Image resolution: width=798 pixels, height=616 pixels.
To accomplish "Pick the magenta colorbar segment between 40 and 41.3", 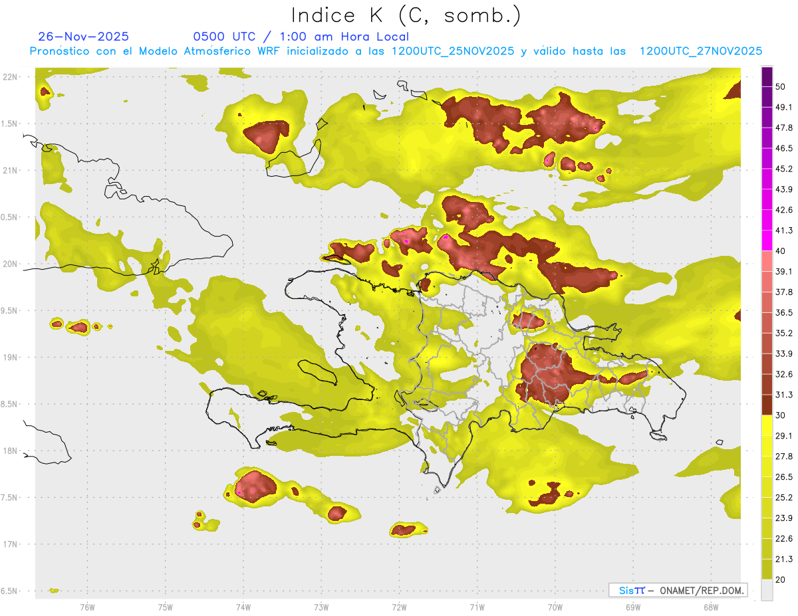I will [767, 241].
